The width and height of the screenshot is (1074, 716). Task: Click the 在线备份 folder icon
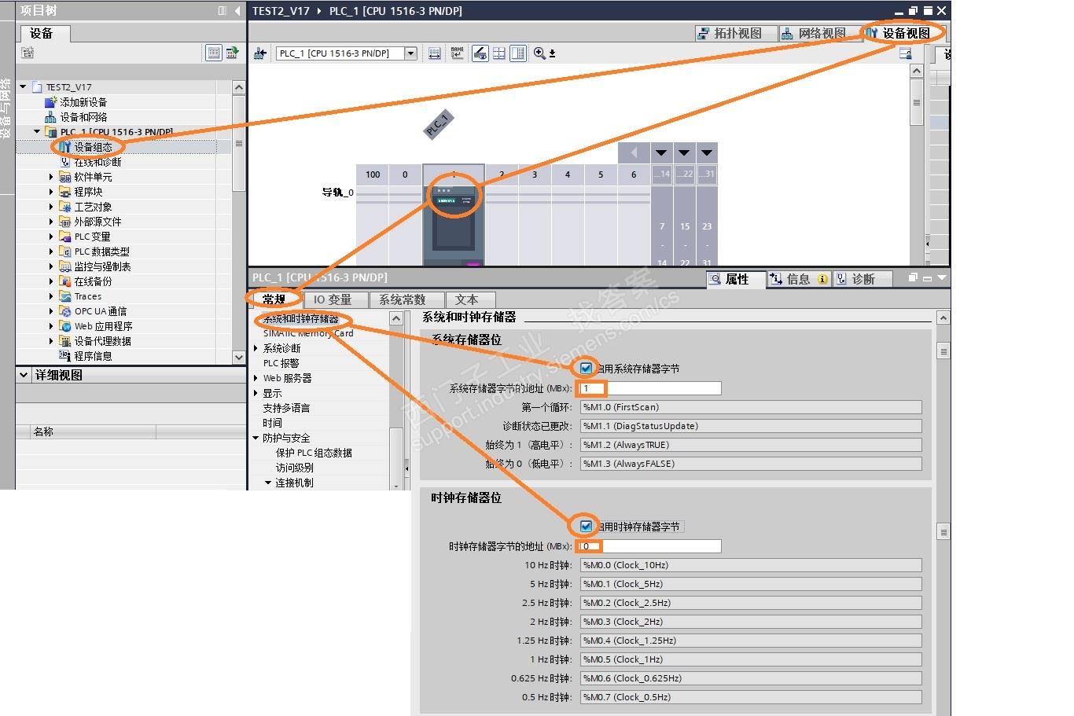65,281
